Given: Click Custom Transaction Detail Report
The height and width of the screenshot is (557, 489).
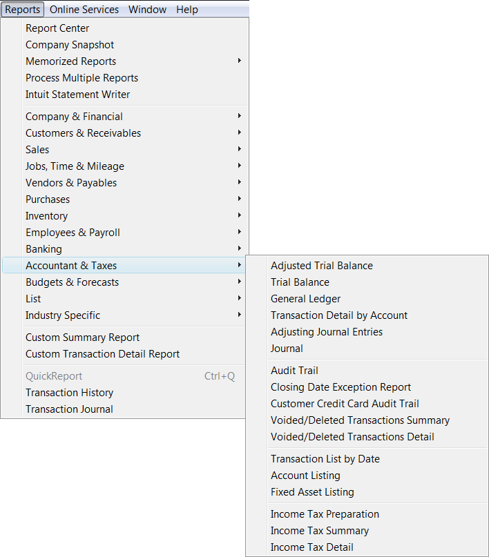Looking at the screenshot, I should pyautogui.click(x=102, y=354).
